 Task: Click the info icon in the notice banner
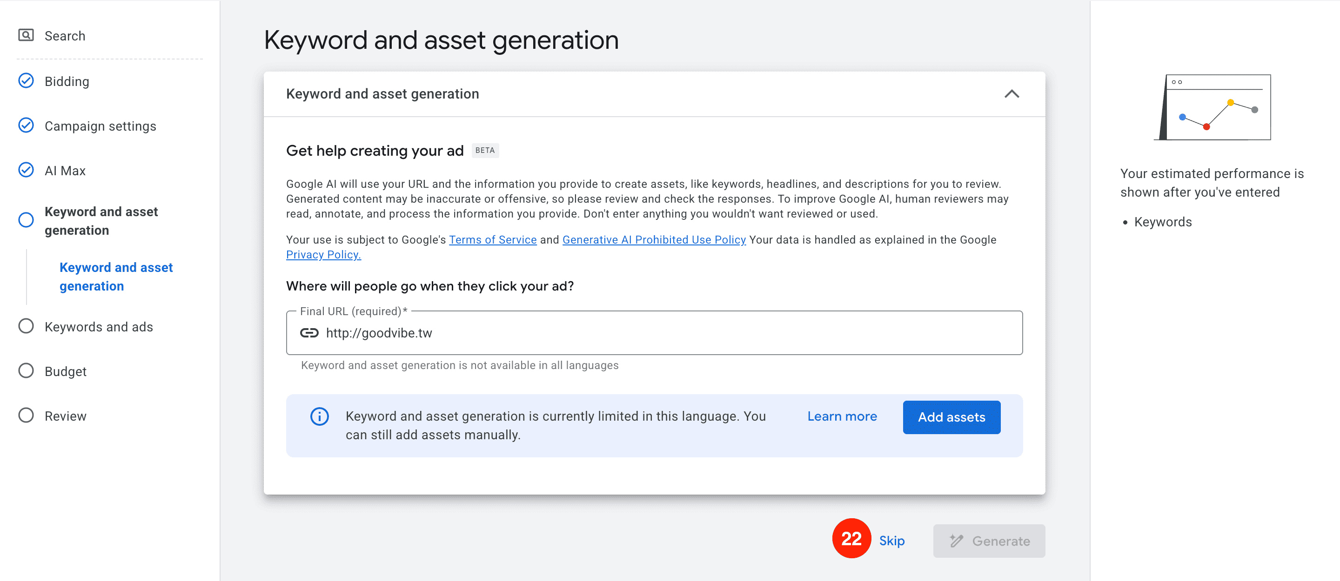pos(319,417)
